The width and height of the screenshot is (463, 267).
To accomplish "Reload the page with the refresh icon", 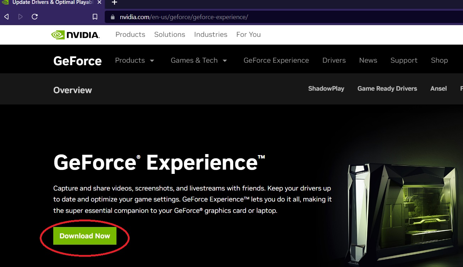I will click(35, 17).
